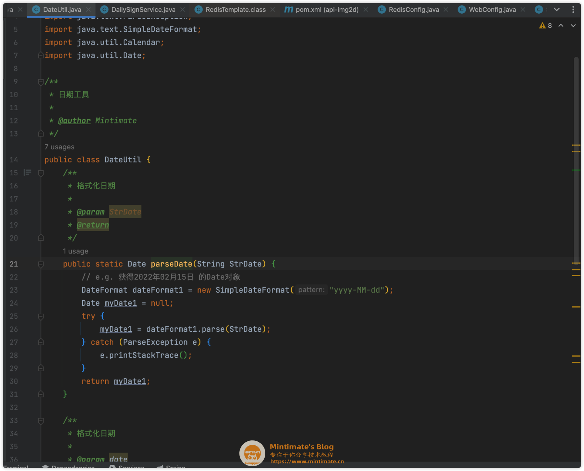Close the RedisTemplate.class tab
This screenshot has width=584, height=471.
[273, 10]
